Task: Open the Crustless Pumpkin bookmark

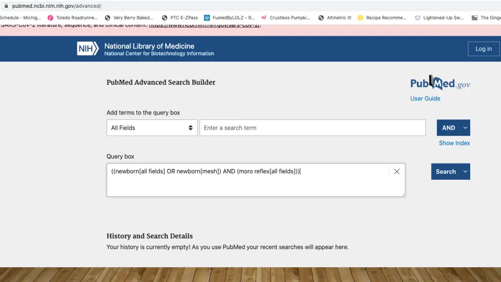Action: tap(286, 18)
